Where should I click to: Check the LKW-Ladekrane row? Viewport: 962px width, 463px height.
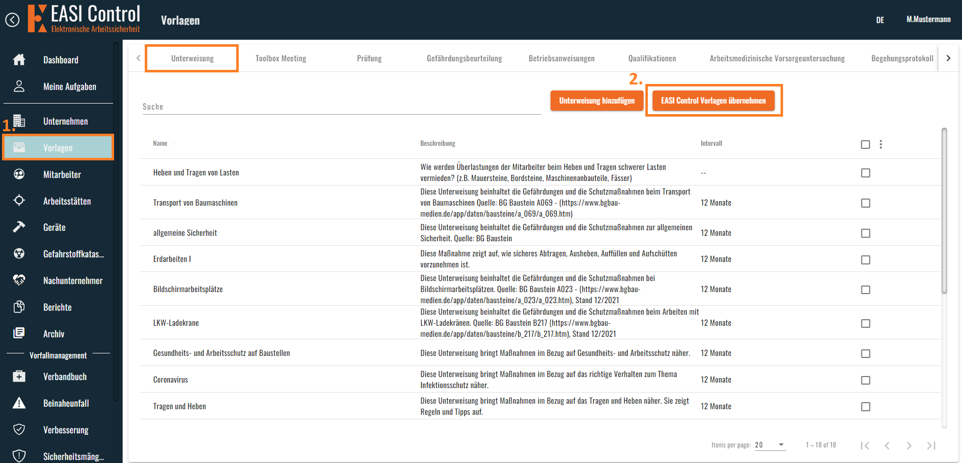click(865, 324)
